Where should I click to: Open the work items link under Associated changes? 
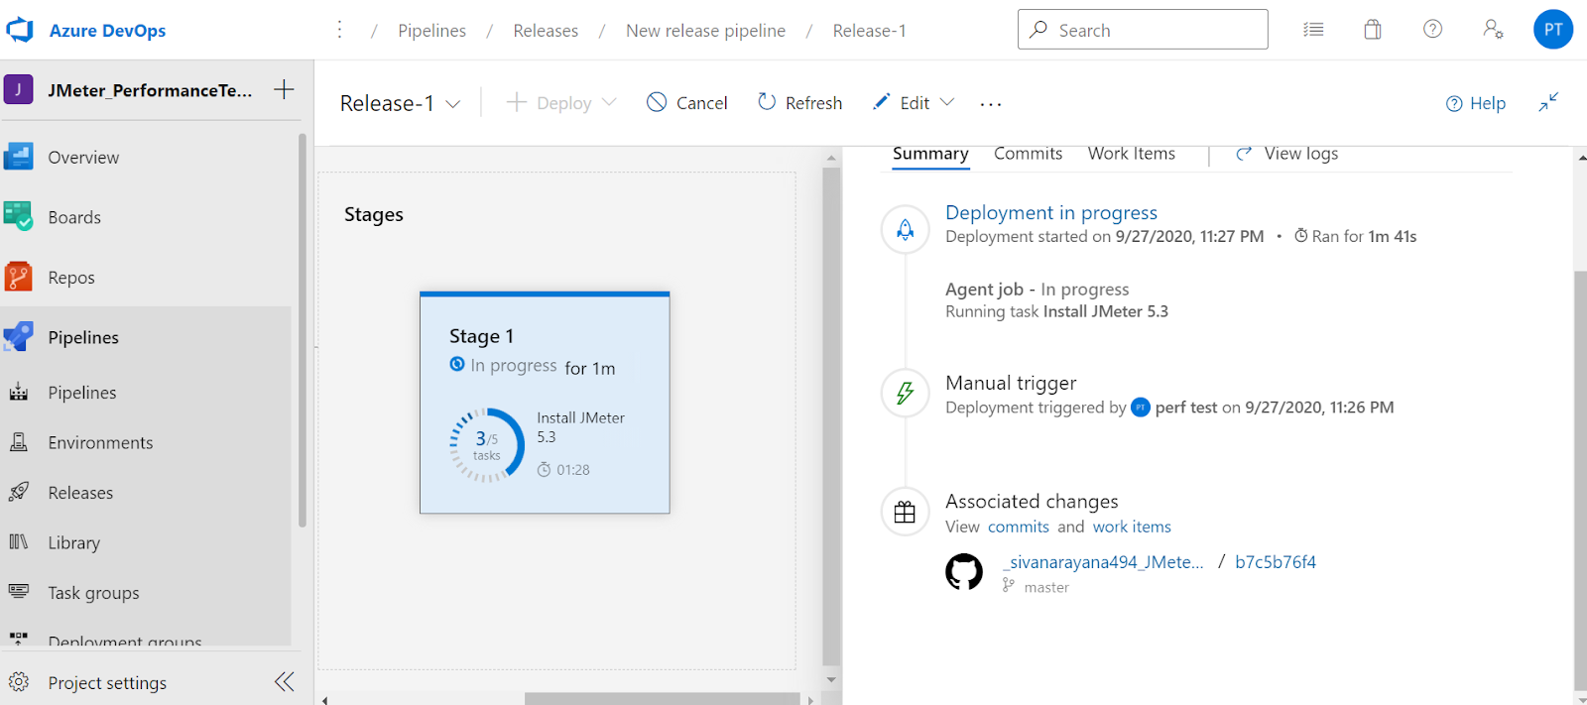tap(1132, 527)
